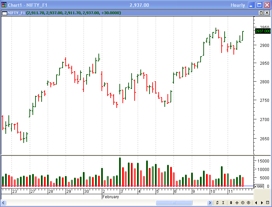Open the chart list icon at bottom right
This screenshot has height=207, width=272.
[268, 203]
